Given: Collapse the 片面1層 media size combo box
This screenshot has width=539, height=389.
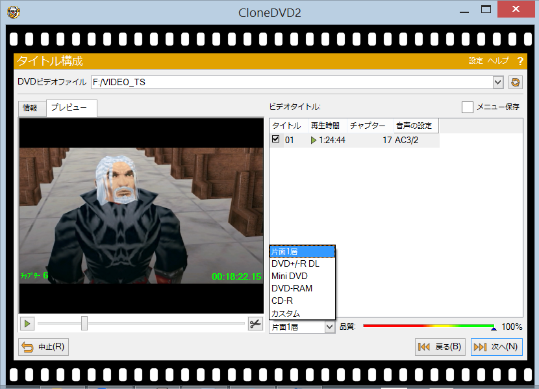Looking at the screenshot, I should pos(329,327).
